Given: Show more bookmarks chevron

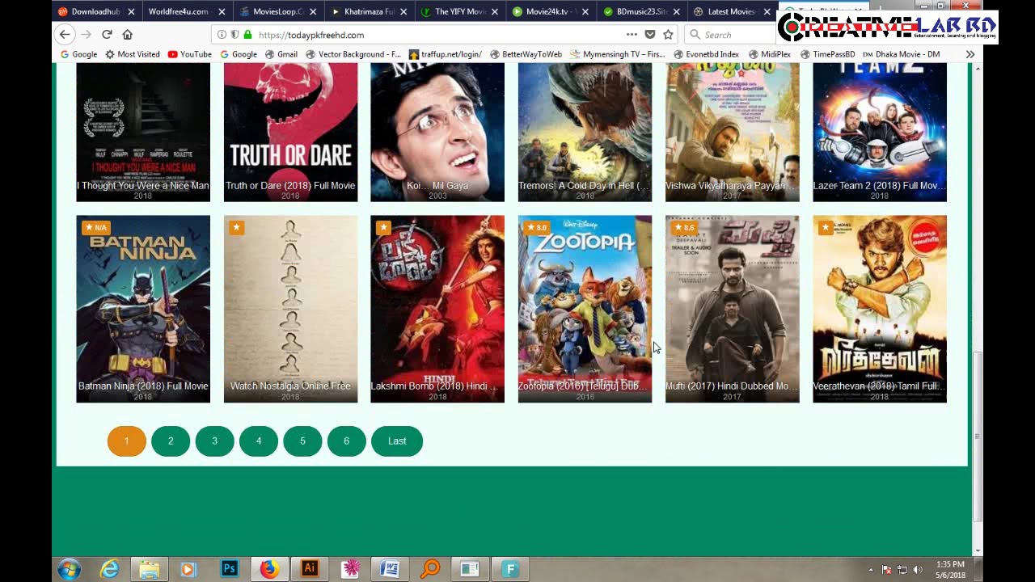Looking at the screenshot, I should pos(970,54).
